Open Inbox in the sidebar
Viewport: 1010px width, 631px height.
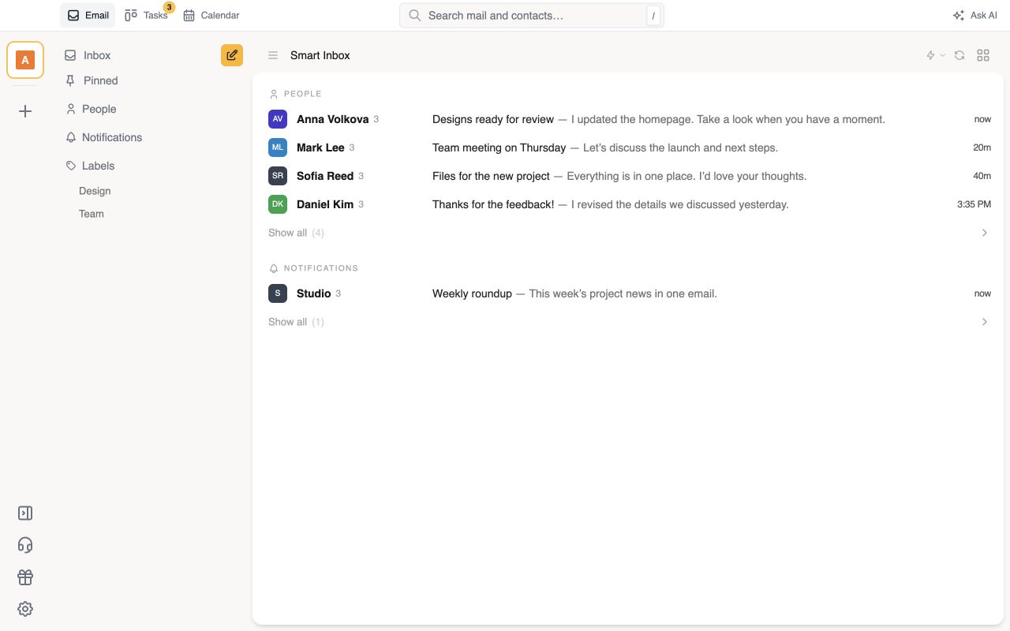[x=88, y=55]
